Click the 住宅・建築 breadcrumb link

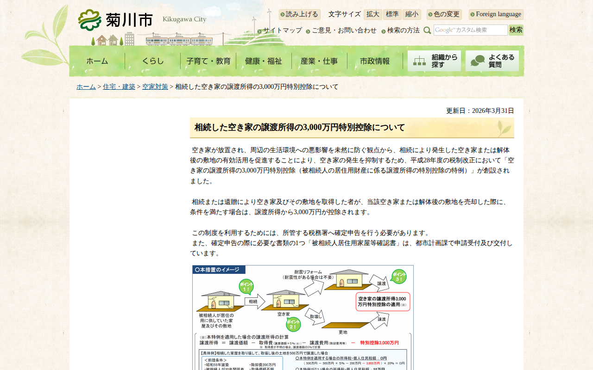pos(119,87)
